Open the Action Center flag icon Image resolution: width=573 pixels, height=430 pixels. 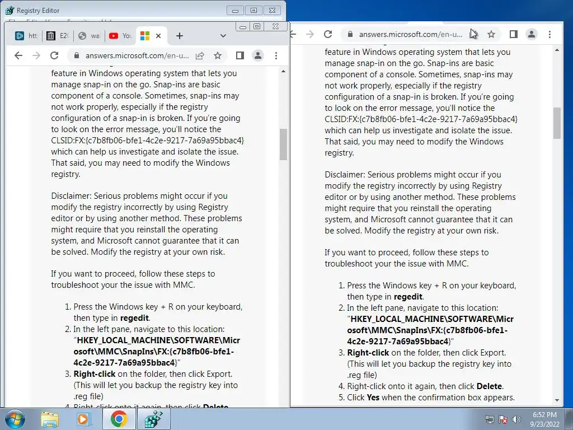tap(503, 419)
